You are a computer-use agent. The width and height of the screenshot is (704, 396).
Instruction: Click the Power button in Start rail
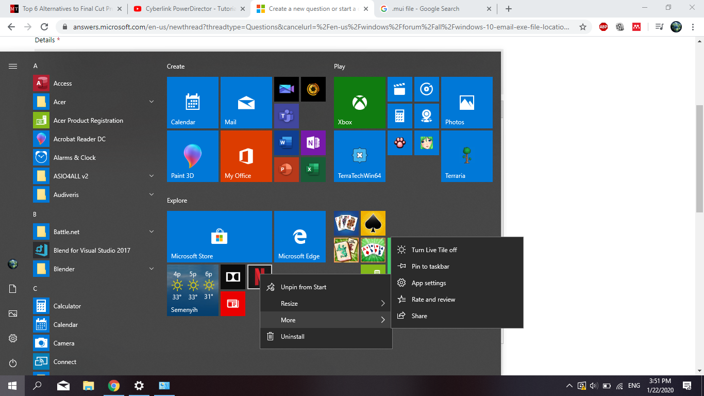click(13, 363)
